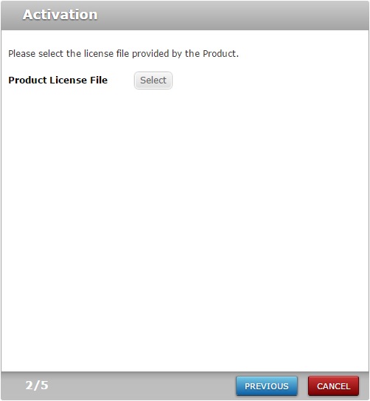Viewport: 370px width, 401px height.
Task: Click the bold File label text
Action: pyautogui.click(x=99, y=80)
